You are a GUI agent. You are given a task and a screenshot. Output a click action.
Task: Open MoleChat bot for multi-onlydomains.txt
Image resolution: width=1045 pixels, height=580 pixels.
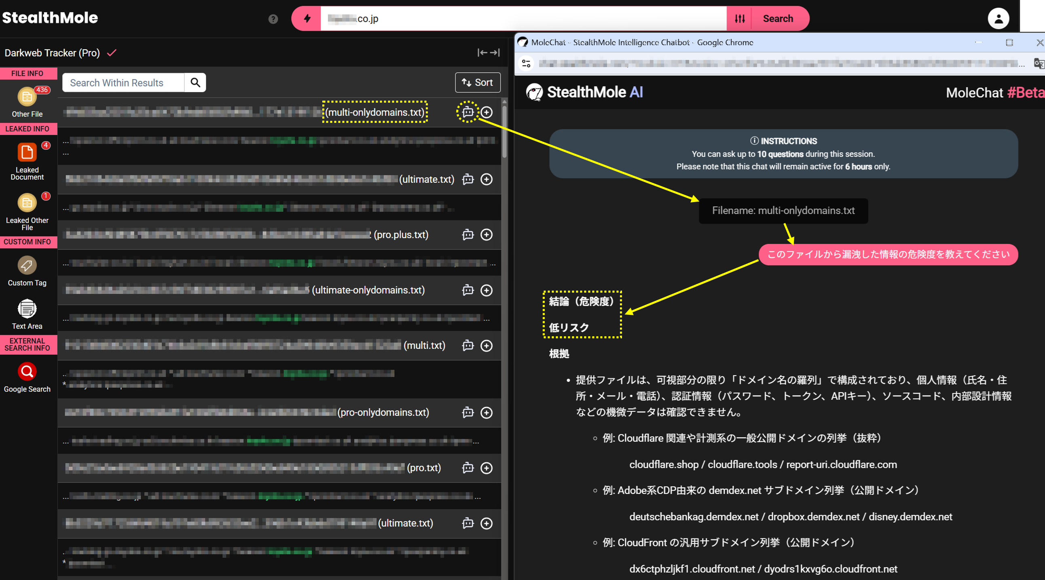coord(468,112)
